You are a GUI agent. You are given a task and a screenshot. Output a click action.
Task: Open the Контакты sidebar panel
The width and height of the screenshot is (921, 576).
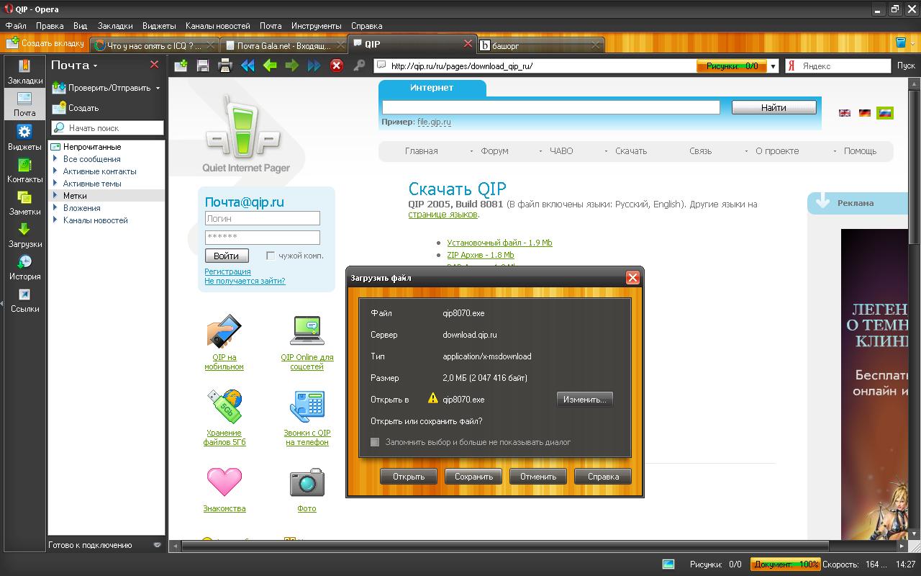point(24,170)
